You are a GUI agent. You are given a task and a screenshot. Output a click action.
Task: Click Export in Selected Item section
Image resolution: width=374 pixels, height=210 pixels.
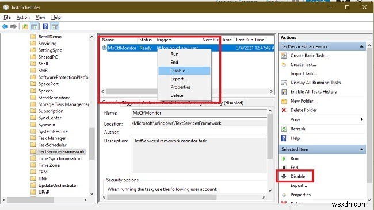299,186
